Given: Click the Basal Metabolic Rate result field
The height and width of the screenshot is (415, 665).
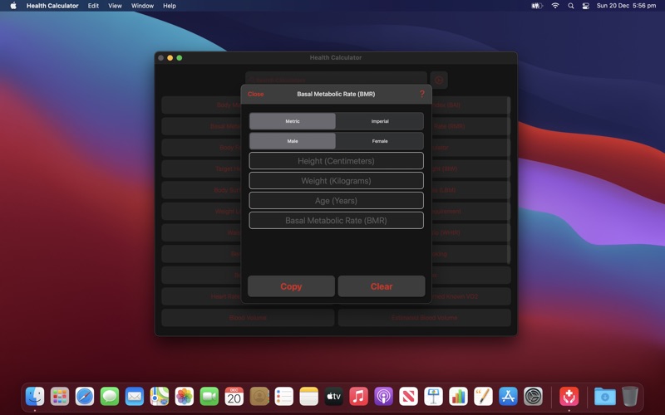Looking at the screenshot, I should [337, 221].
